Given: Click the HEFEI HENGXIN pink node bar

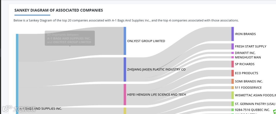Looking at the screenshot, I should tap(125, 94).
